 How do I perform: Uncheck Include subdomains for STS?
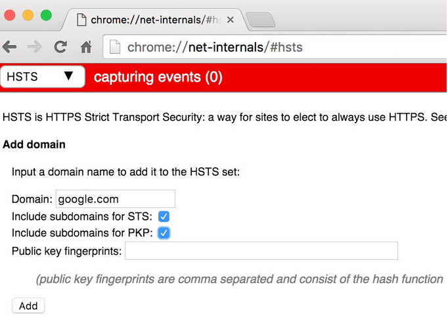(164, 216)
